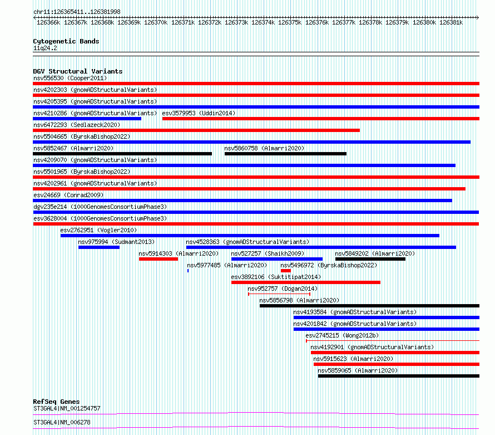Open esv24669 (Conrad2009) label
495x435 pixels.
68,195
